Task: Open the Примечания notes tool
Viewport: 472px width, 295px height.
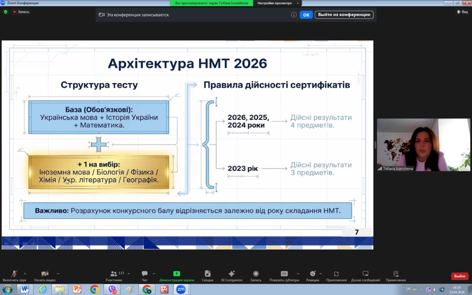Action: coord(395,274)
